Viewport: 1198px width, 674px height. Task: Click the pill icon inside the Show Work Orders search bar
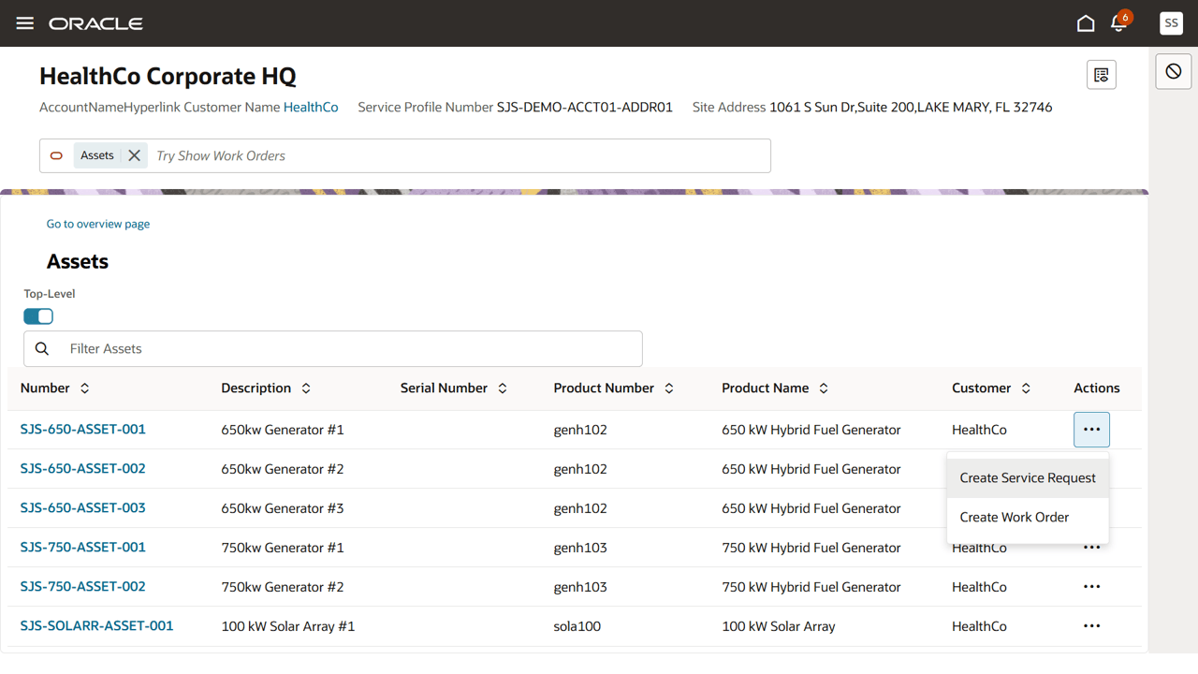click(56, 155)
